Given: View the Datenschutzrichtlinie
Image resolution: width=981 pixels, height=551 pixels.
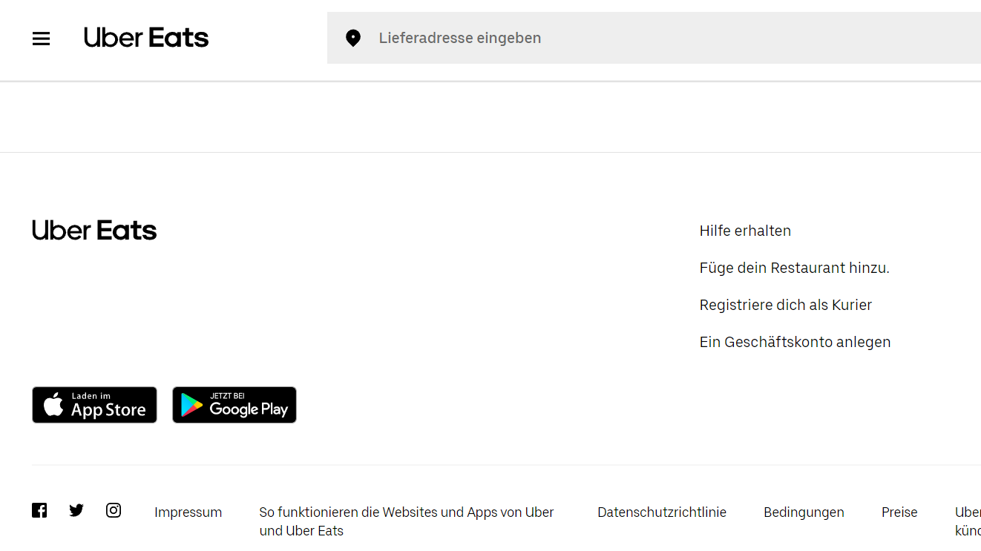Looking at the screenshot, I should coord(662,512).
